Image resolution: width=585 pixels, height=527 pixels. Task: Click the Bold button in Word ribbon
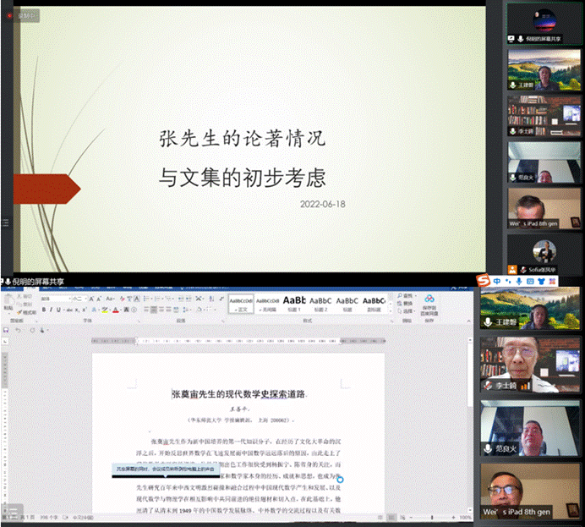pyautogui.click(x=43, y=310)
